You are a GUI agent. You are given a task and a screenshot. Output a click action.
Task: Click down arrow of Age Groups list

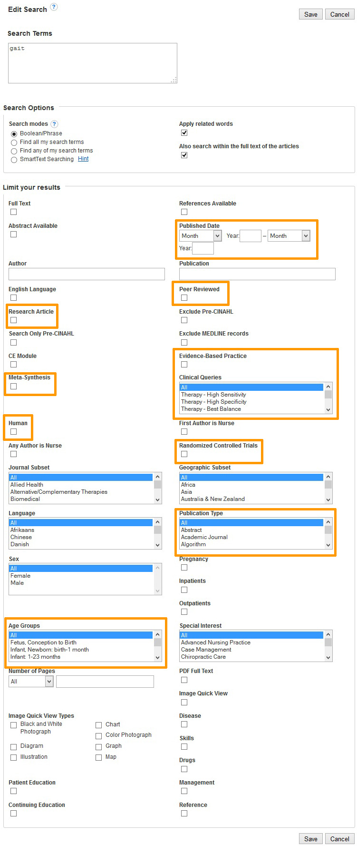pyautogui.click(x=158, y=657)
